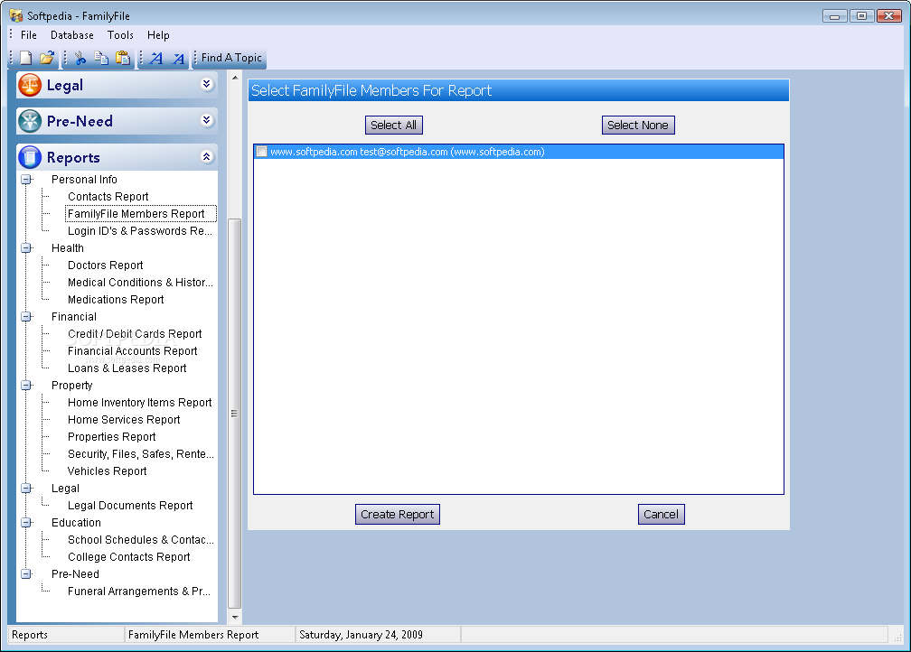The height and width of the screenshot is (652, 911).
Task: Click the Pre-Need panel icon
Action: (30, 121)
